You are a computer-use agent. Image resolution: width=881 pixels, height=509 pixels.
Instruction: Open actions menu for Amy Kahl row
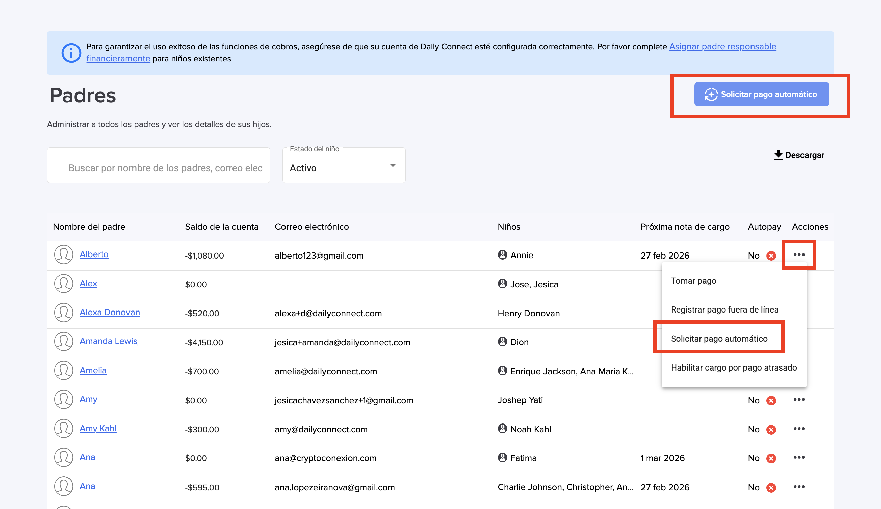pos(799,429)
